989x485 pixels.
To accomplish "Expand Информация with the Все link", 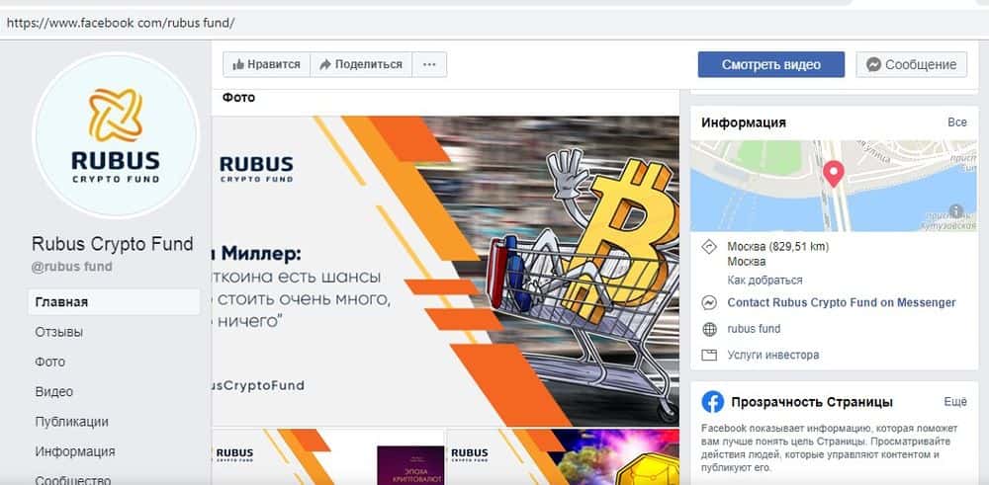I will [x=956, y=122].
